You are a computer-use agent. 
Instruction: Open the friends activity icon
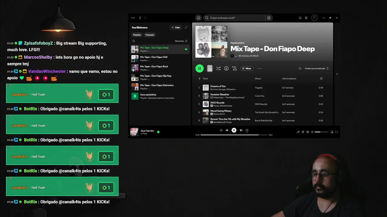(306, 18)
